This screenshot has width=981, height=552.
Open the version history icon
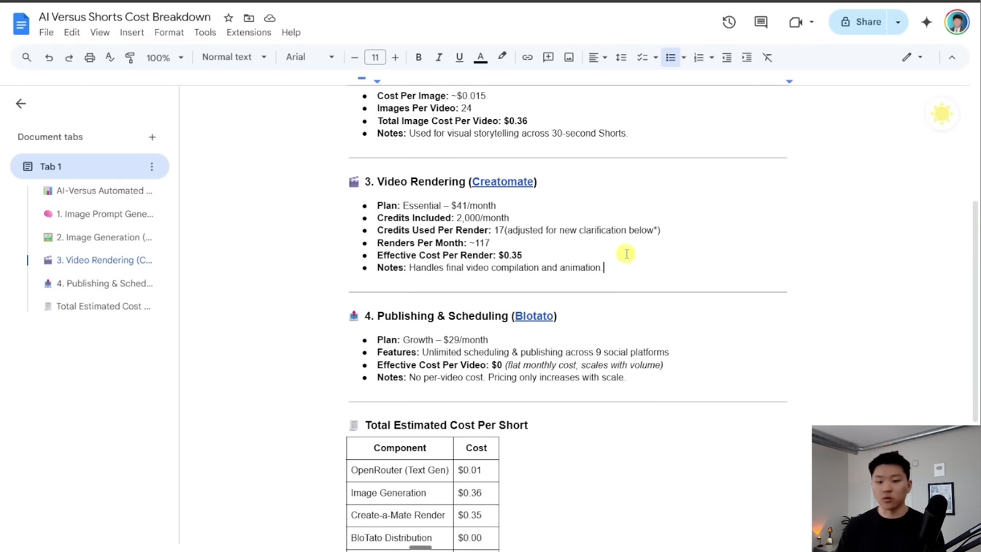tap(728, 22)
